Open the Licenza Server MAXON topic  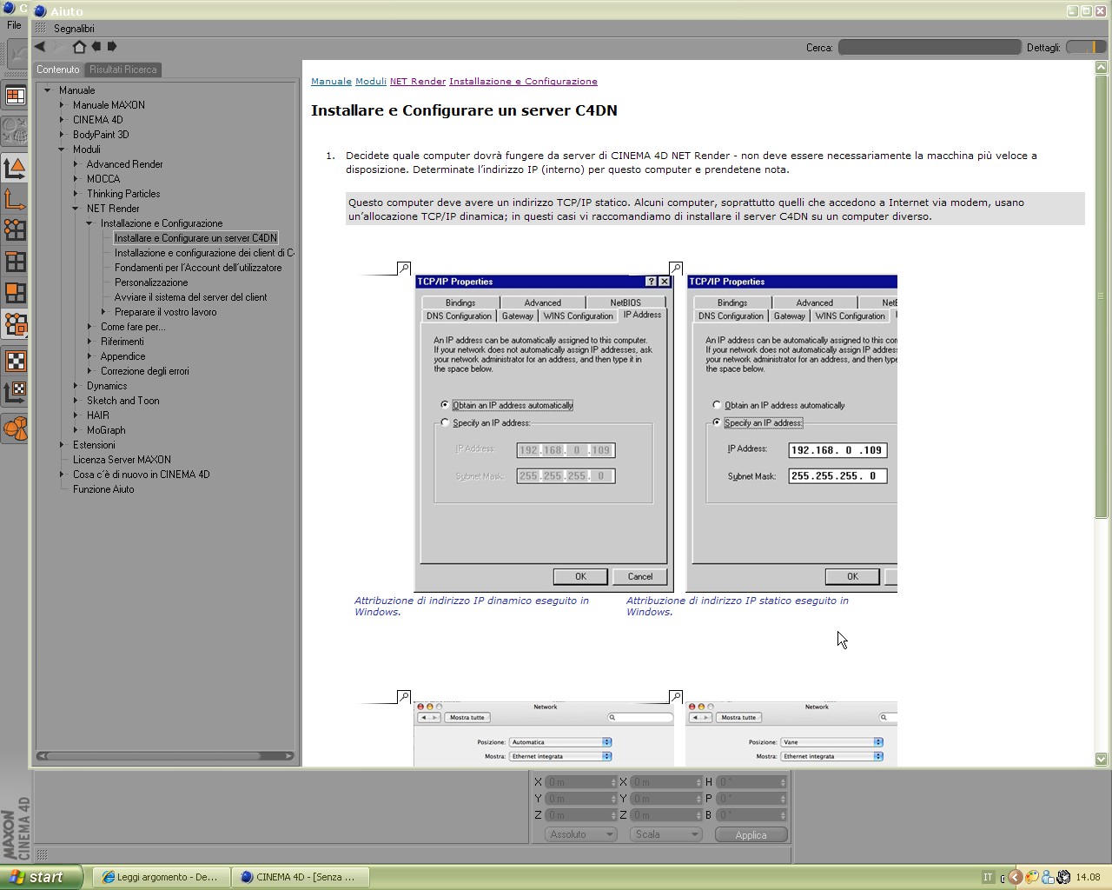[122, 460]
